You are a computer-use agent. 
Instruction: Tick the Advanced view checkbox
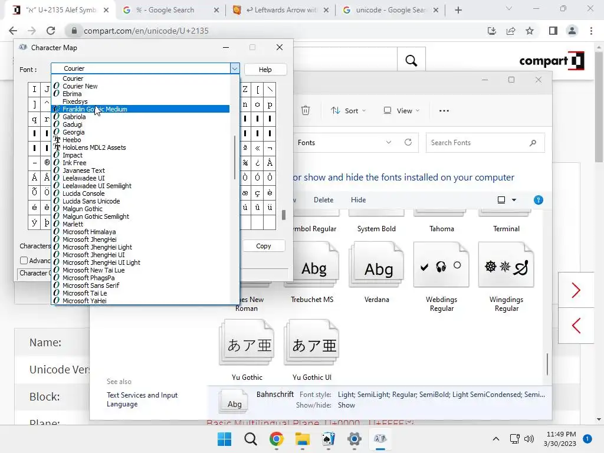coord(24,260)
